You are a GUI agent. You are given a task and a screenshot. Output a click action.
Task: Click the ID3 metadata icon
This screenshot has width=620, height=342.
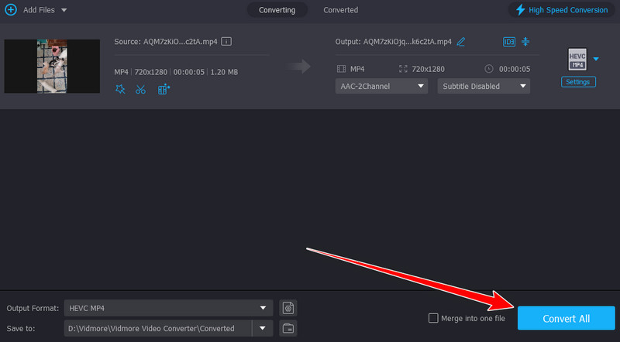[509, 41]
